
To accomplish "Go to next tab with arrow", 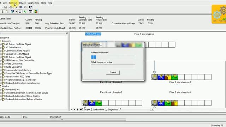I will [x=78, y=110].
